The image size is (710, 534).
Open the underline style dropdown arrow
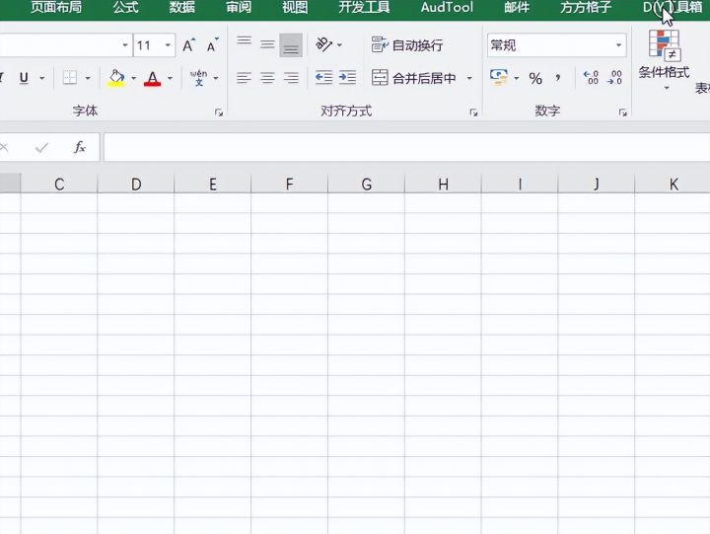tap(42, 78)
